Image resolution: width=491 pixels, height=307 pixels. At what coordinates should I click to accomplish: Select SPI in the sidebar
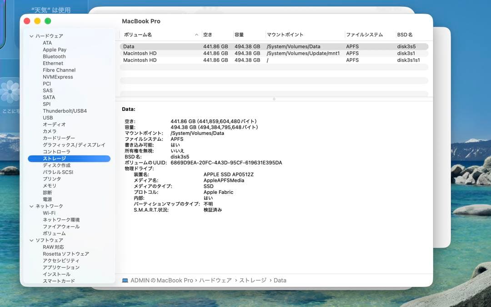tap(47, 104)
